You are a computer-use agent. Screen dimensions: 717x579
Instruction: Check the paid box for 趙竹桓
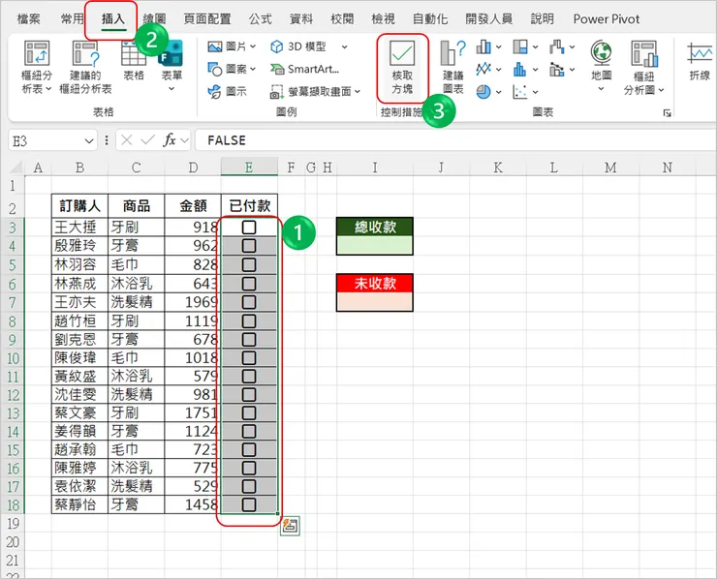[249, 320]
